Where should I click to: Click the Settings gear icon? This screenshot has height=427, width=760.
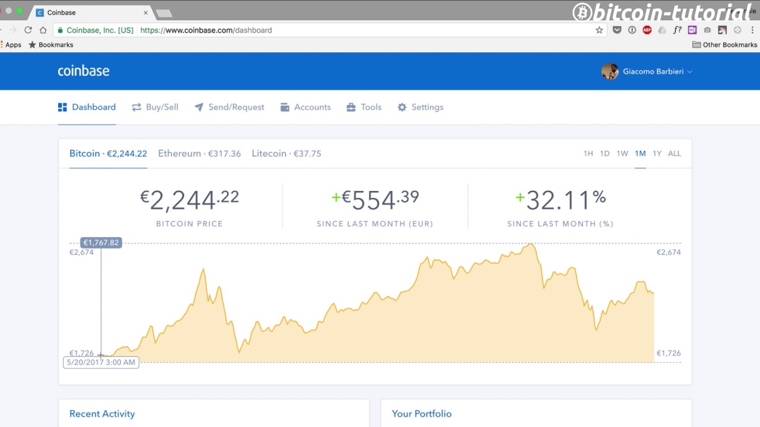coord(402,107)
